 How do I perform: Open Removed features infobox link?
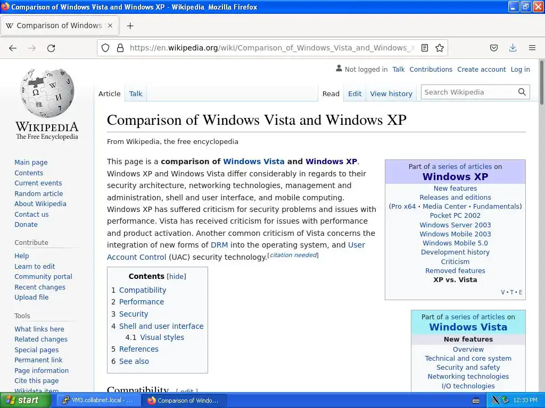[x=456, y=270]
